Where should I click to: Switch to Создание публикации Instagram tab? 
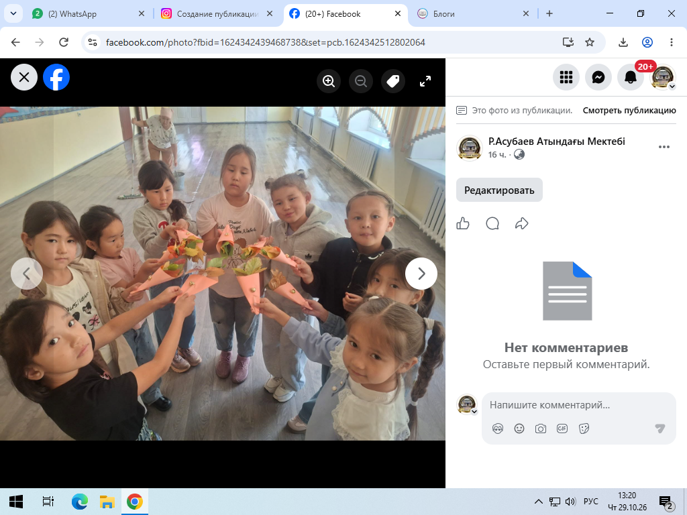coord(217,14)
